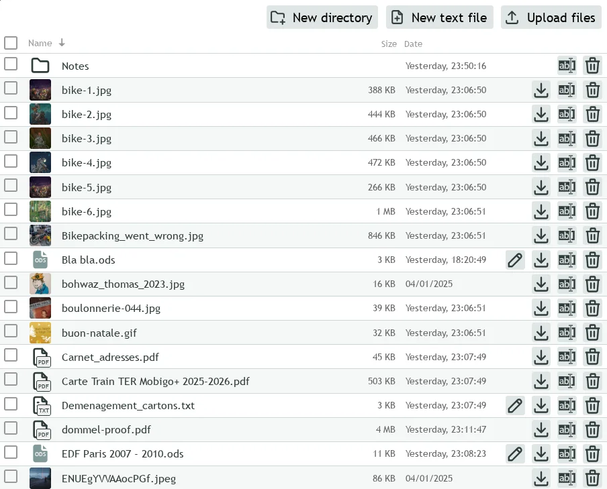Open bohwaz_thomas_2023.jpg thumbnail

click(x=40, y=284)
